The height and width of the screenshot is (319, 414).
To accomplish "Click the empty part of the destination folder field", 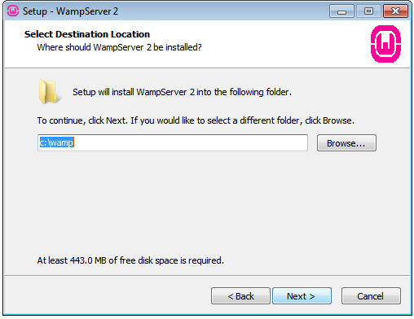I will 190,142.
